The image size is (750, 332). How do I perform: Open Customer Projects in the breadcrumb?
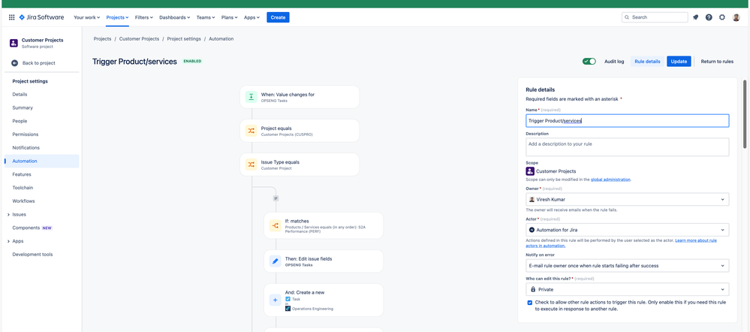click(x=139, y=39)
